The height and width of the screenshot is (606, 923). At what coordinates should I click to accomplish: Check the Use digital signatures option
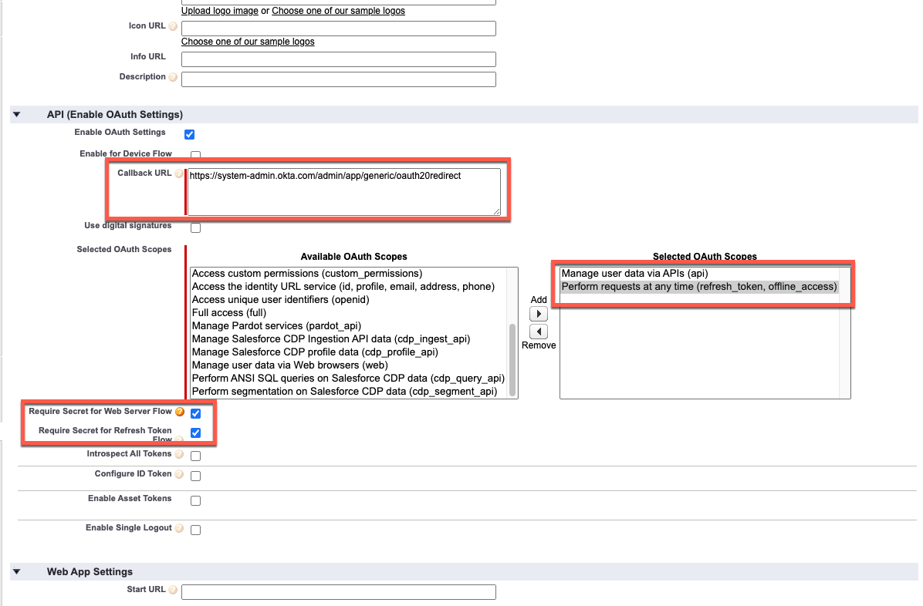pyautogui.click(x=195, y=227)
